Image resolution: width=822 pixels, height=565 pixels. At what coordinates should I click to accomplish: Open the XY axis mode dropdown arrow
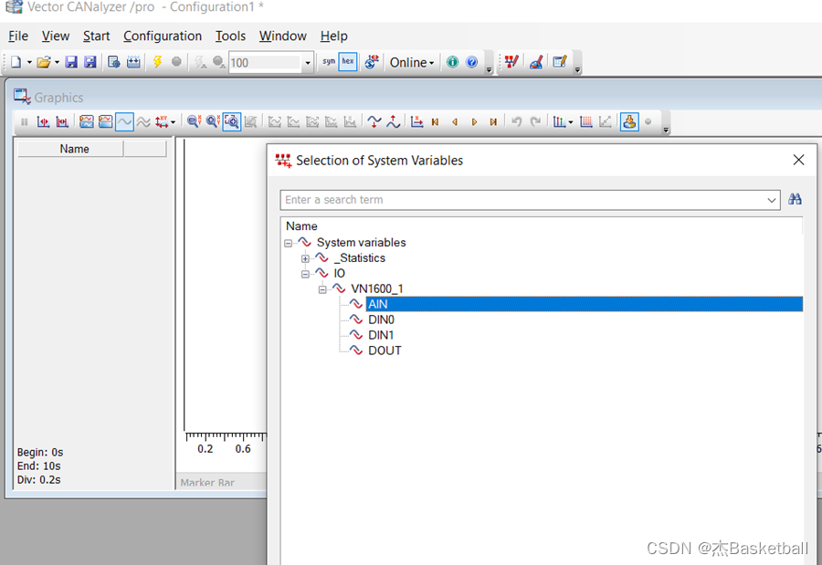click(x=173, y=122)
